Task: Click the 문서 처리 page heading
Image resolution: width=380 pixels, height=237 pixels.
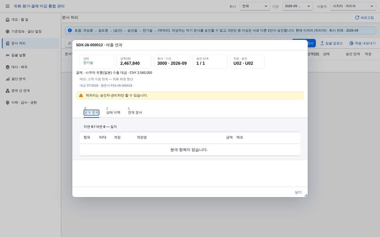Action: (x=70, y=18)
